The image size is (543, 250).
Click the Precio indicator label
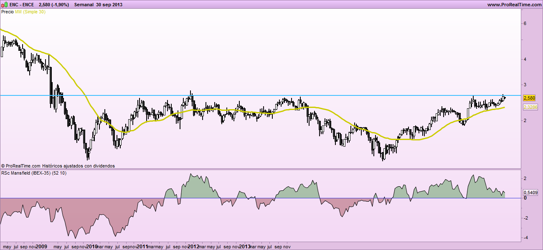(8, 12)
